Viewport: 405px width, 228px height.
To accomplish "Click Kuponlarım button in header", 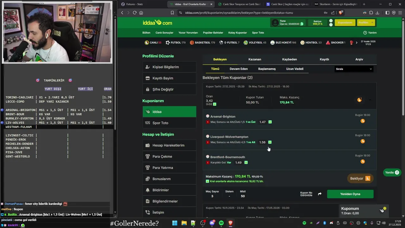I will pyautogui.click(x=345, y=23).
